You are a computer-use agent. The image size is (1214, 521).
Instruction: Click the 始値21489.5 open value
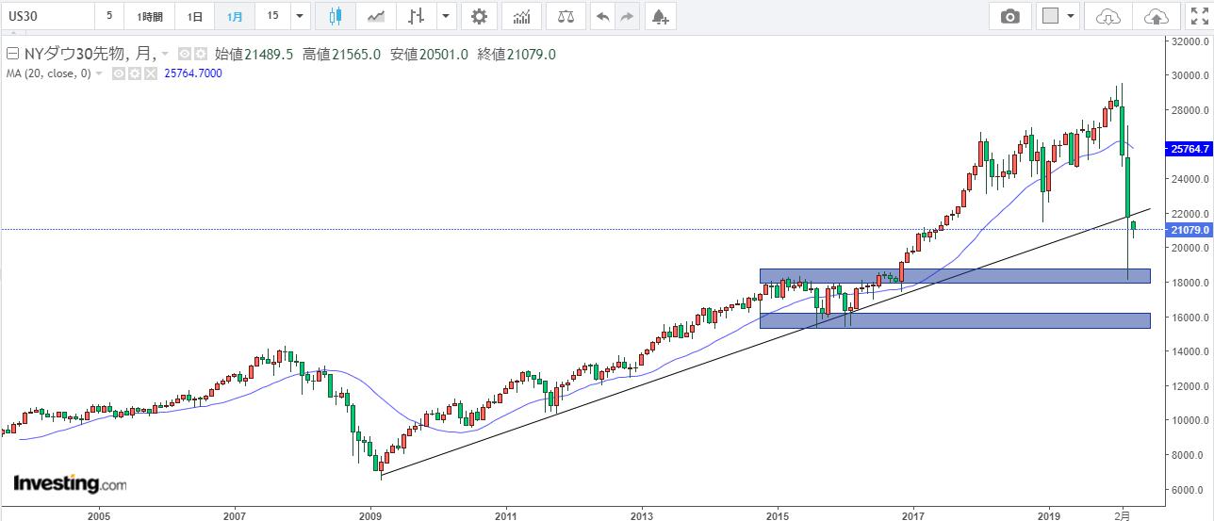pyautogui.click(x=254, y=55)
